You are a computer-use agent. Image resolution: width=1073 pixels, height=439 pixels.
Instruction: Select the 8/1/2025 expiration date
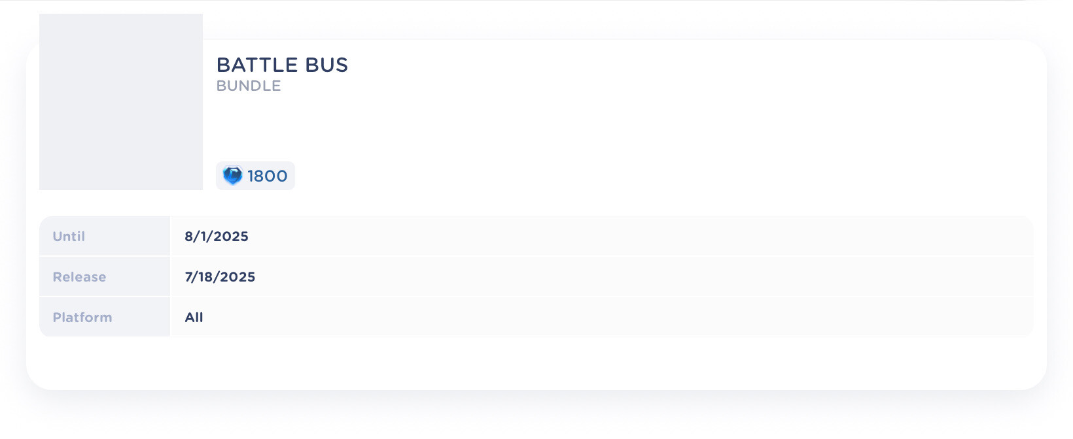217,236
